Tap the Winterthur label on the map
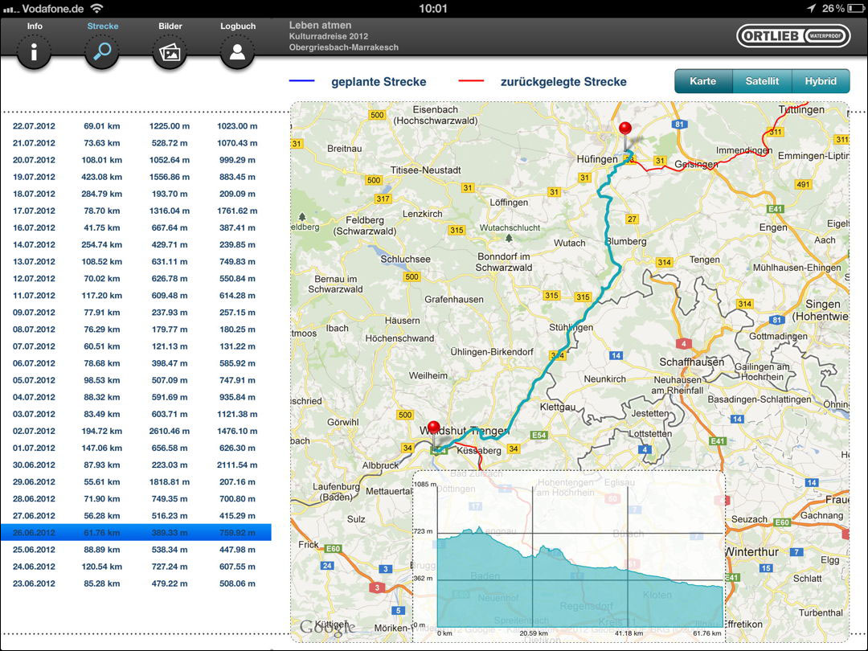868x651 pixels. tap(751, 552)
